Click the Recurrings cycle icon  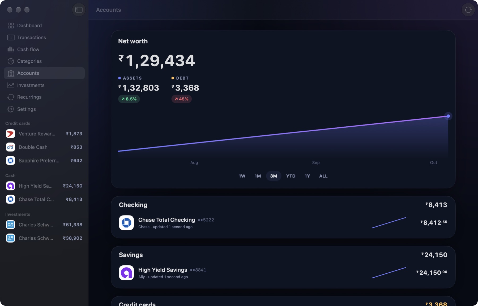[11, 97]
